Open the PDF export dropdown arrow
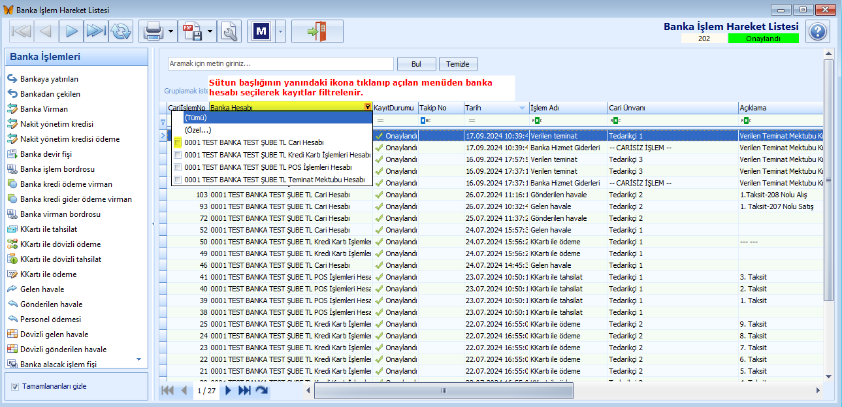 pyautogui.click(x=210, y=31)
